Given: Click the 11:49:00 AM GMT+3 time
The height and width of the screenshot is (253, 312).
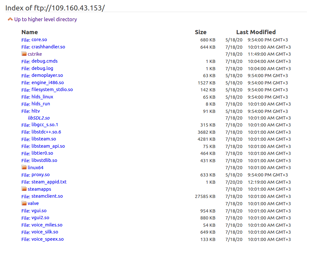Looking at the screenshot, I should [269, 54].
